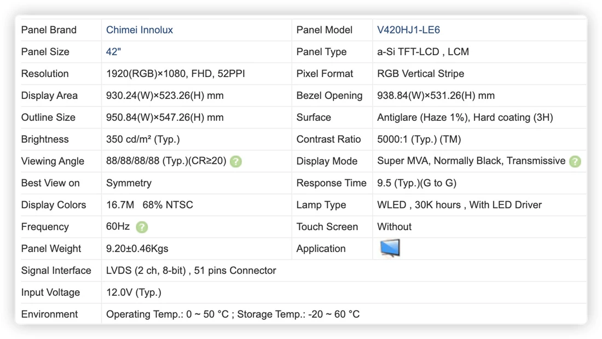Click the Display Area label
This screenshot has width=602, height=339.
(49, 96)
